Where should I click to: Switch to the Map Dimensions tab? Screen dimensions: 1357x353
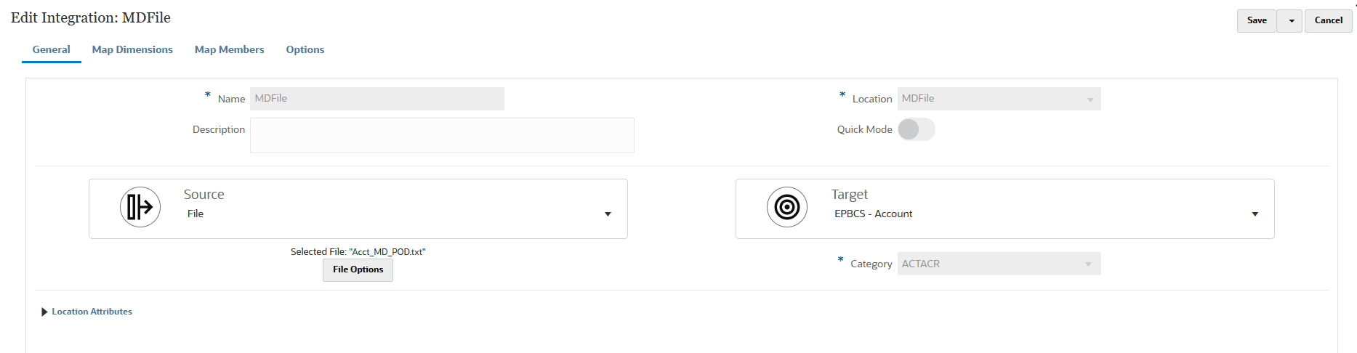[132, 49]
